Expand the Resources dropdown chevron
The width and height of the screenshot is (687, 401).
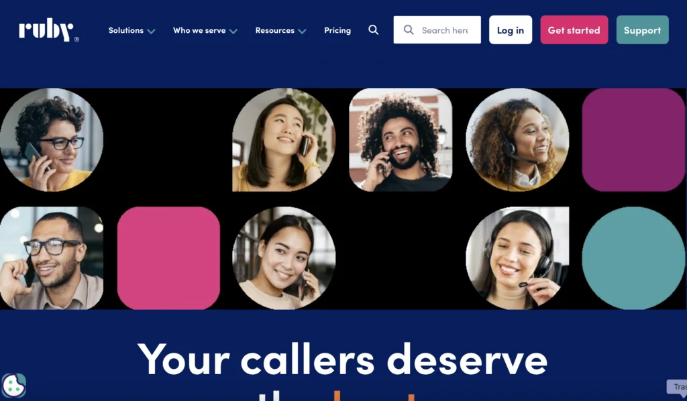pyautogui.click(x=302, y=31)
